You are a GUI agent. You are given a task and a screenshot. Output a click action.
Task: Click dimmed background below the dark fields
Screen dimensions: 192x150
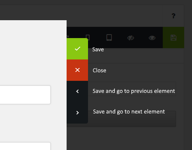pyautogui.click(x=125, y=139)
